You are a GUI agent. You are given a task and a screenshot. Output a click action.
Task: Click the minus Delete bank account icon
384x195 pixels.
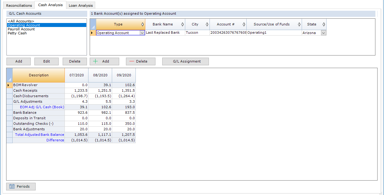coord(132,61)
